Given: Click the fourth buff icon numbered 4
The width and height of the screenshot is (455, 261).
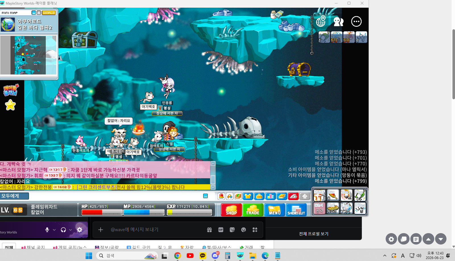Looking at the screenshot, I should point(361,37).
